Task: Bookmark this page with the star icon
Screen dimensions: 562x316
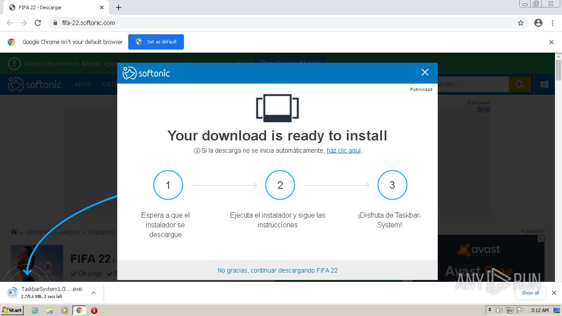Action: (521, 23)
